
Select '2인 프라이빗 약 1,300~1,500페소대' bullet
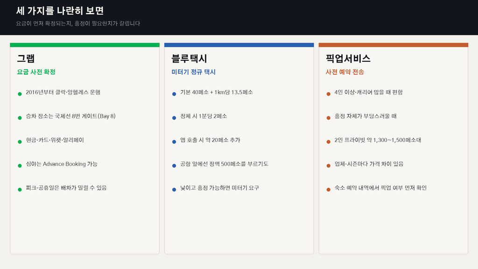tap(378, 140)
